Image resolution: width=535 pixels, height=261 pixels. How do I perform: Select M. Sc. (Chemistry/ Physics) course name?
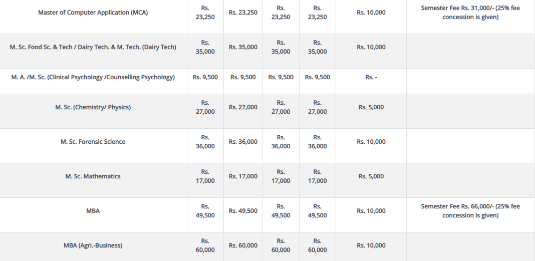(93, 107)
